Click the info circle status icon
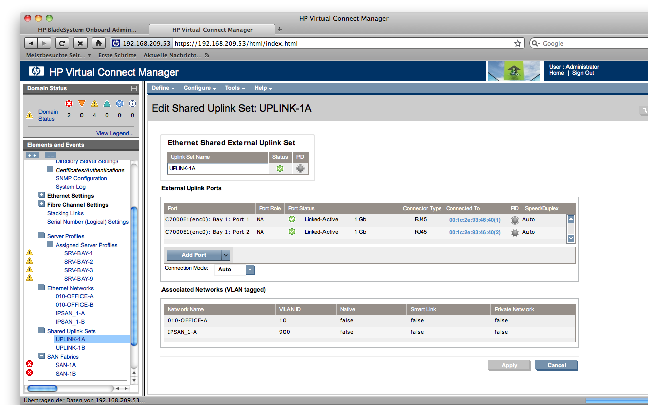Image resolution: width=648 pixels, height=405 pixels. [132, 104]
